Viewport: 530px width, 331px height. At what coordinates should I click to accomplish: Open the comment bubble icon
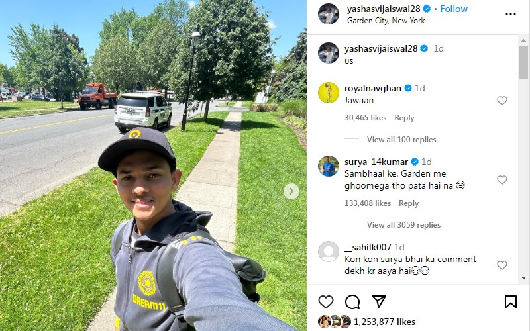coord(352,302)
